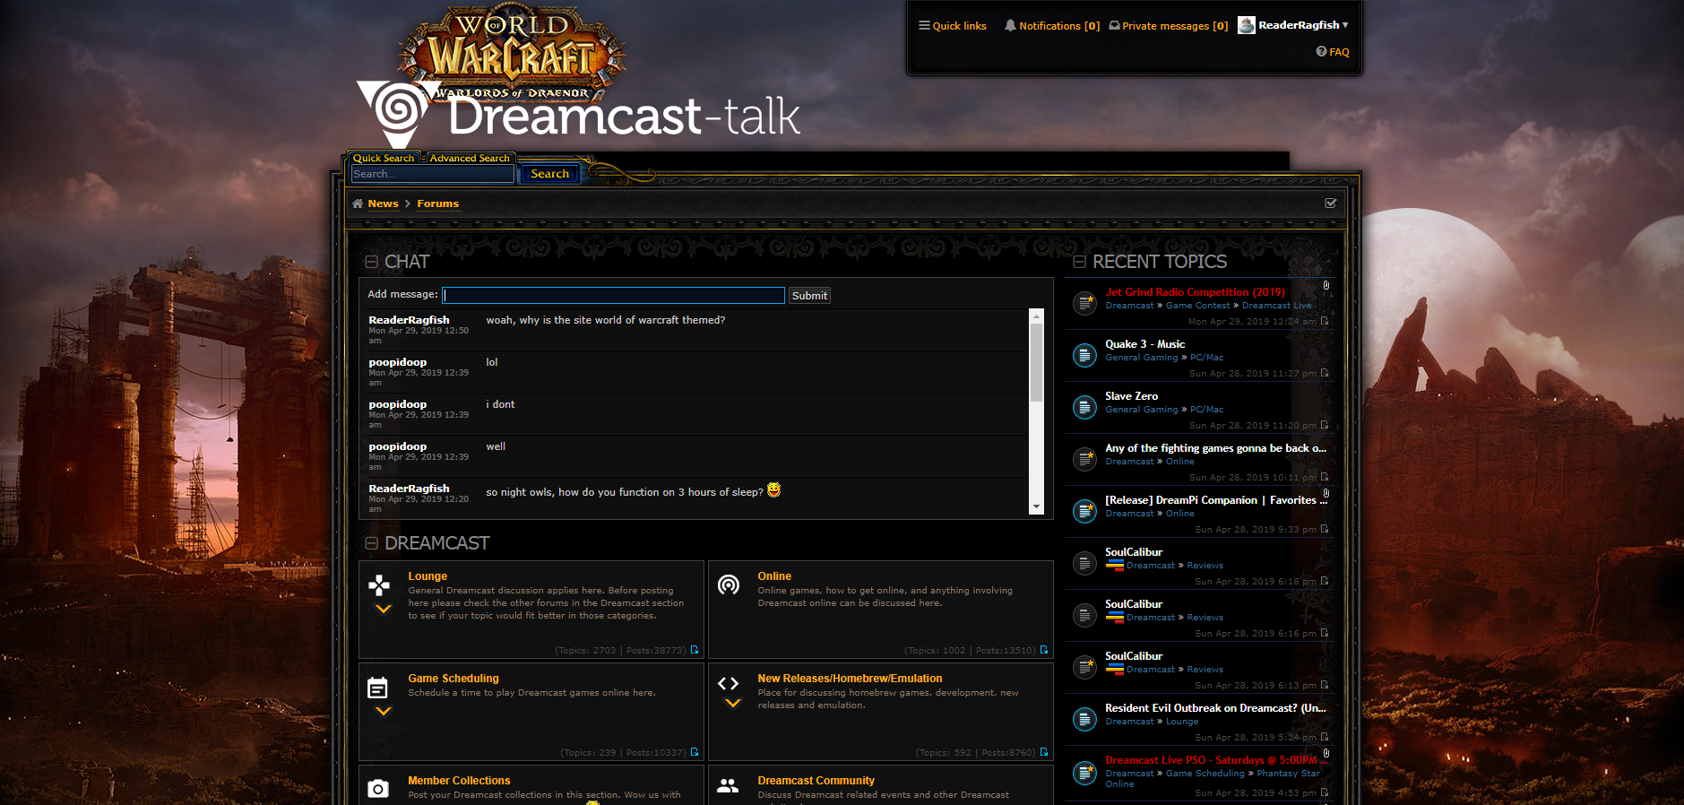This screenshot has height=805, width=1684.
Task: Open the Online forum
Action: pos(774,576)
